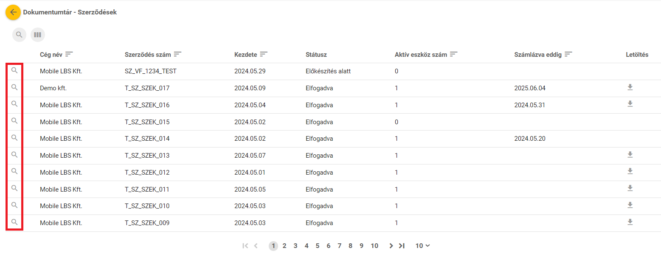The width and height of the screenshot is (661, 259).
Task: Open details for contract T_SZ_SZEK_014
Action: point(14,138)
